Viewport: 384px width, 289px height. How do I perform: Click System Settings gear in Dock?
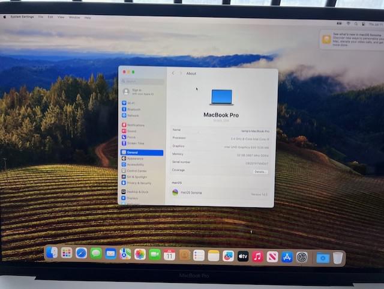tap(302, 257)
